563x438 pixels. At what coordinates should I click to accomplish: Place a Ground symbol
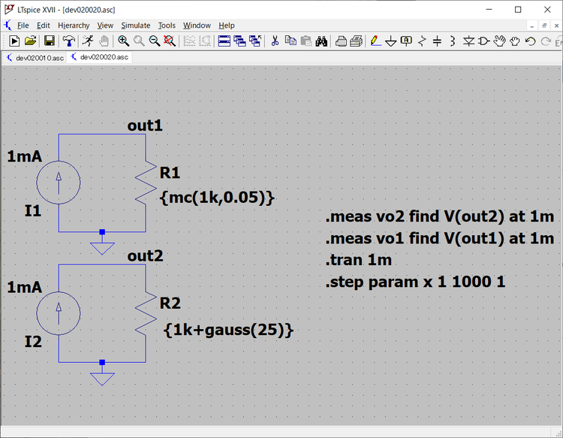[390, 41]
